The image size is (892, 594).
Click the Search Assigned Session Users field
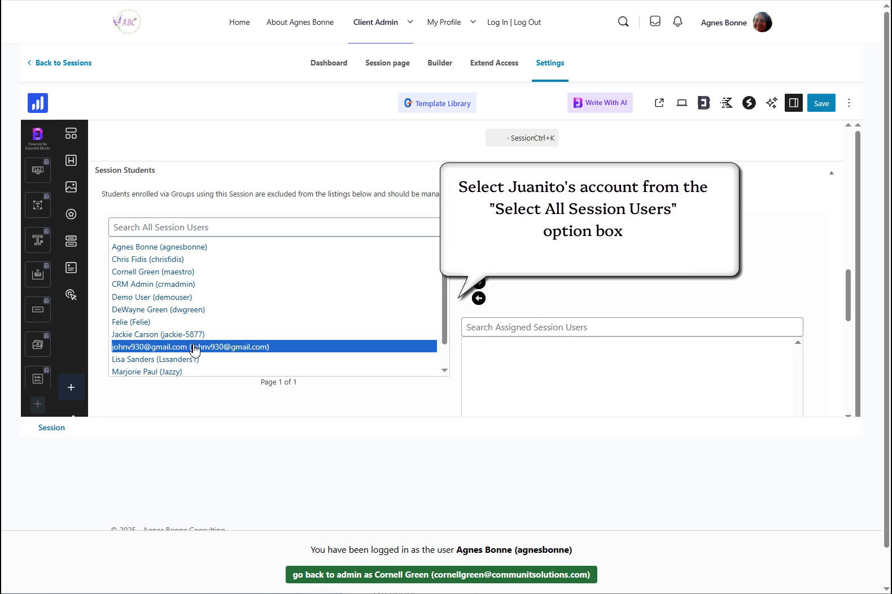pyautogui.click(x=632, y=327)
